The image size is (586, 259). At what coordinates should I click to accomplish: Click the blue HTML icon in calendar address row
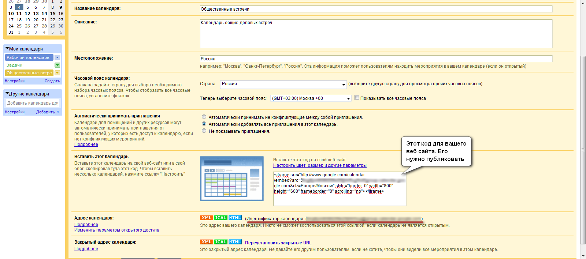click(x=235, y=218)
